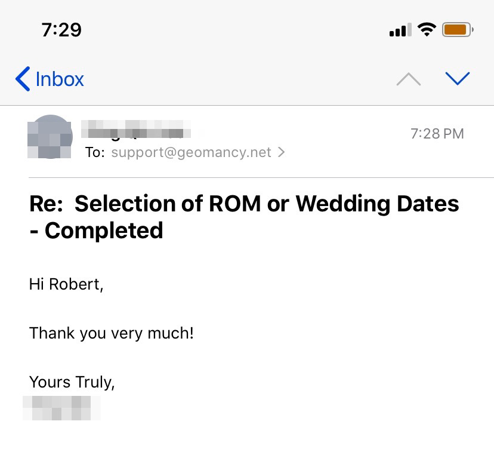Select the blurred signature name

pyautogui.click(x=61, y=407)
